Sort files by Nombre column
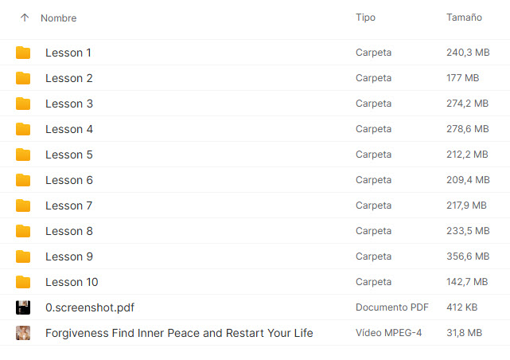This screenshot has width=510, height=360. point(58,18)
